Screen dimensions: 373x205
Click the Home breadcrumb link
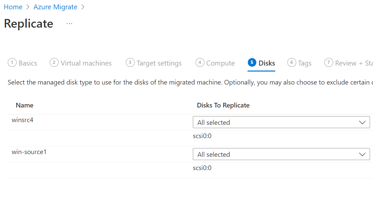coord(13,7)
